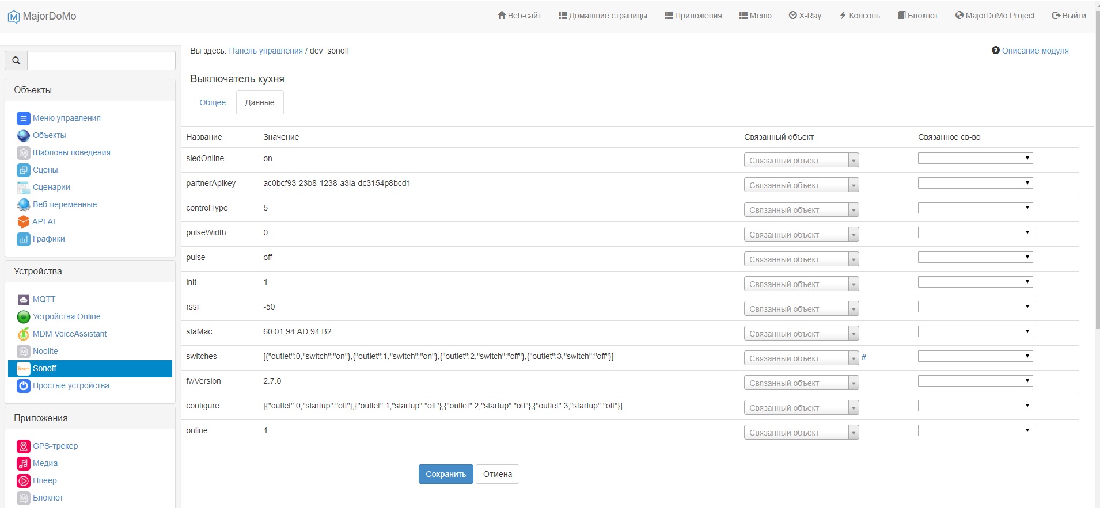
Task: Click the green Устройства Online icon
Action: click(23, 317)
